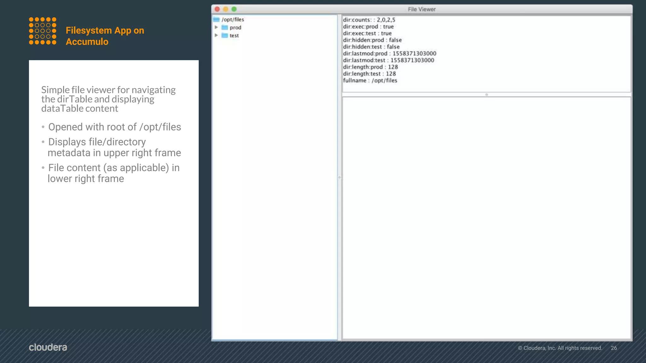The width and height of the screenshot is (646, 363).
Task: Click the 'dir:lastmod:test : 1558371303000' line
Action: pos(389,60)
